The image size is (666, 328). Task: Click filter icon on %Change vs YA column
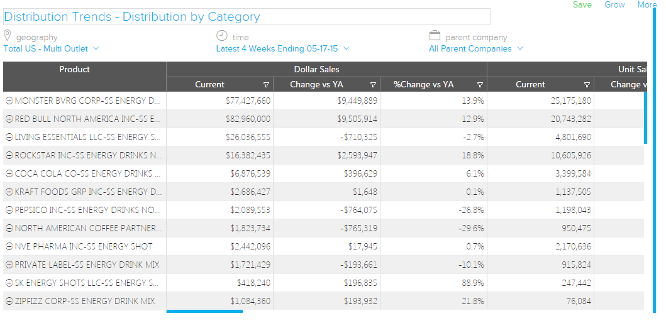tap(480, 85)
